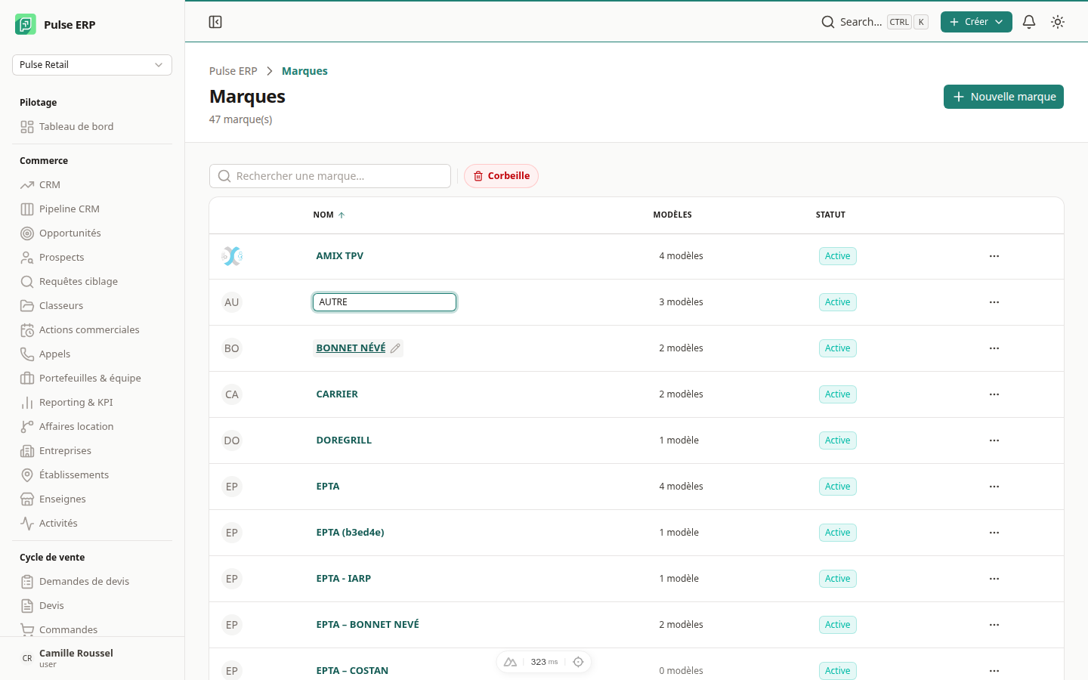The width and height of the screenshot is (1088, 680).
Task: Click the Commandes cart icon
Action: (27, 630)
